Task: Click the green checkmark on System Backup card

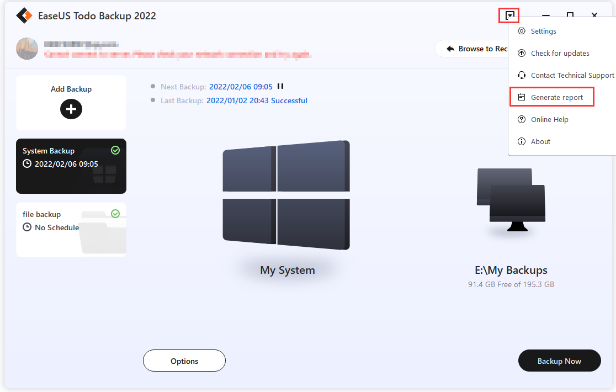Action: click(x=115, y=150)
